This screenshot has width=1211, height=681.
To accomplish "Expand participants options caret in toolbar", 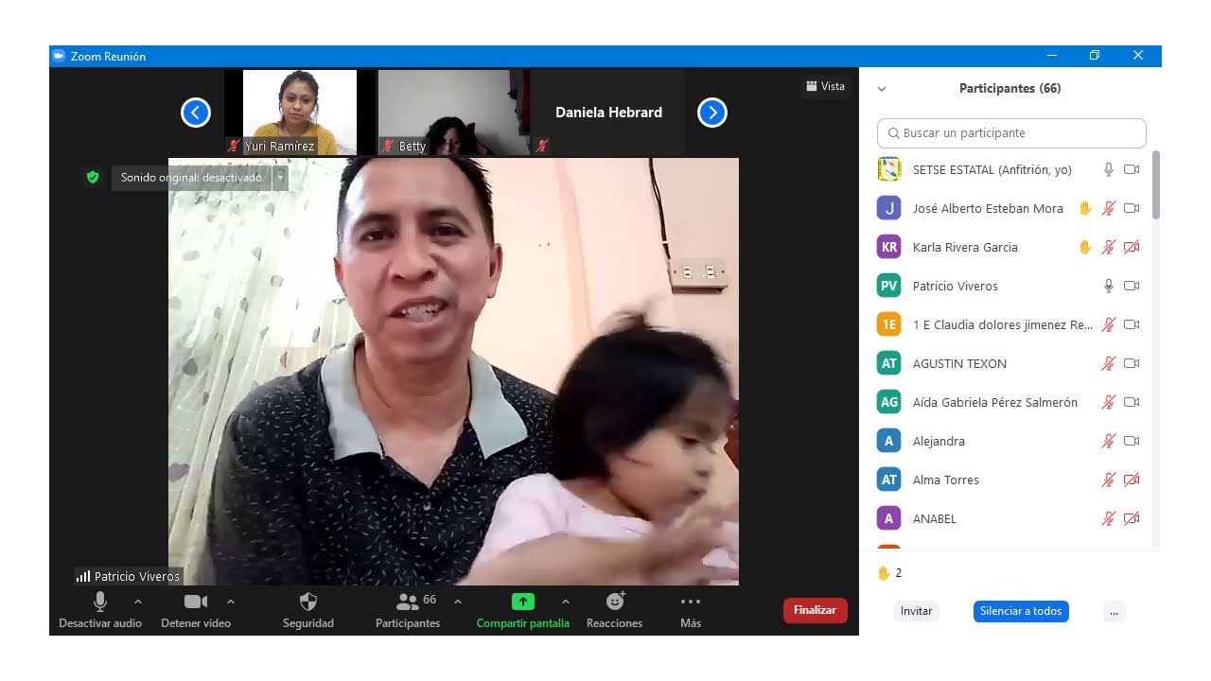I will pyautogui.click(x=458, y=602).
